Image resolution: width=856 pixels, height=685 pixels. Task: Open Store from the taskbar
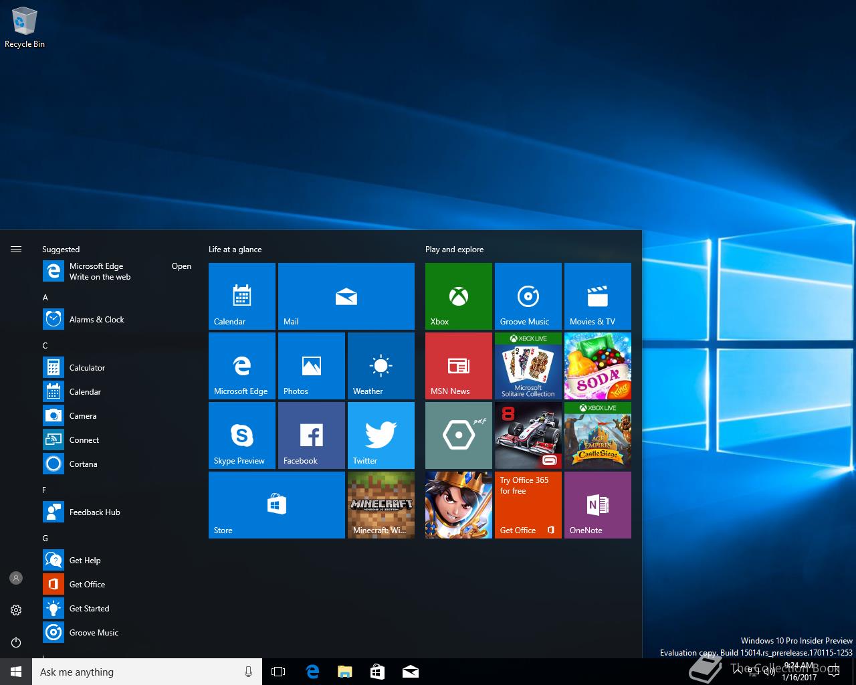(377, 672)
